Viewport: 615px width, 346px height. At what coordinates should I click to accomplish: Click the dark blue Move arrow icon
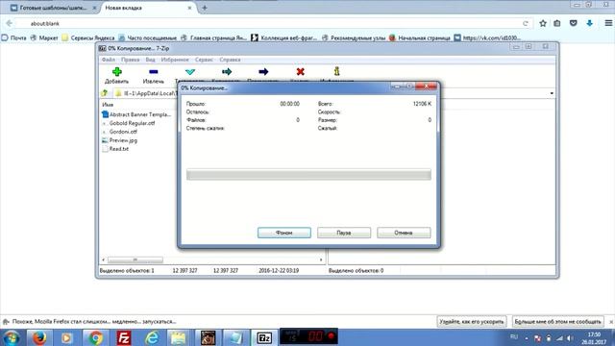(263, 72)
